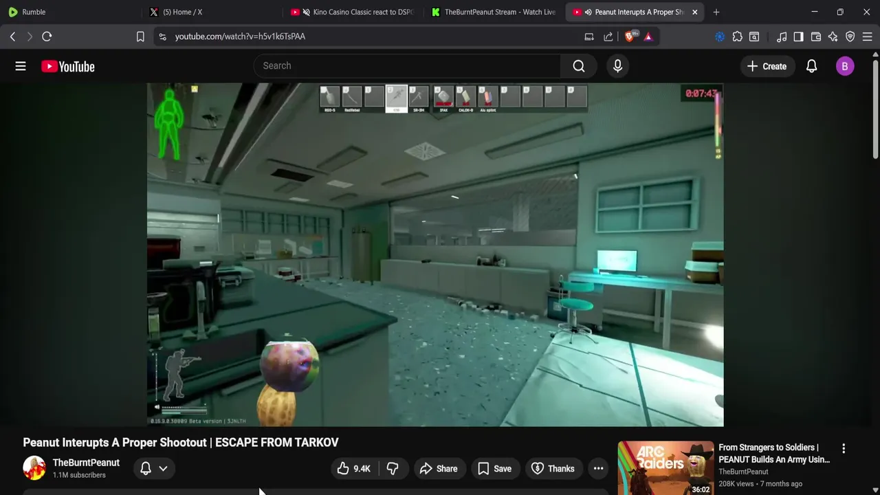Click TheBurntPeanut name under recommended video
Viewport: 880px width, 495px height.
[743, 472]
